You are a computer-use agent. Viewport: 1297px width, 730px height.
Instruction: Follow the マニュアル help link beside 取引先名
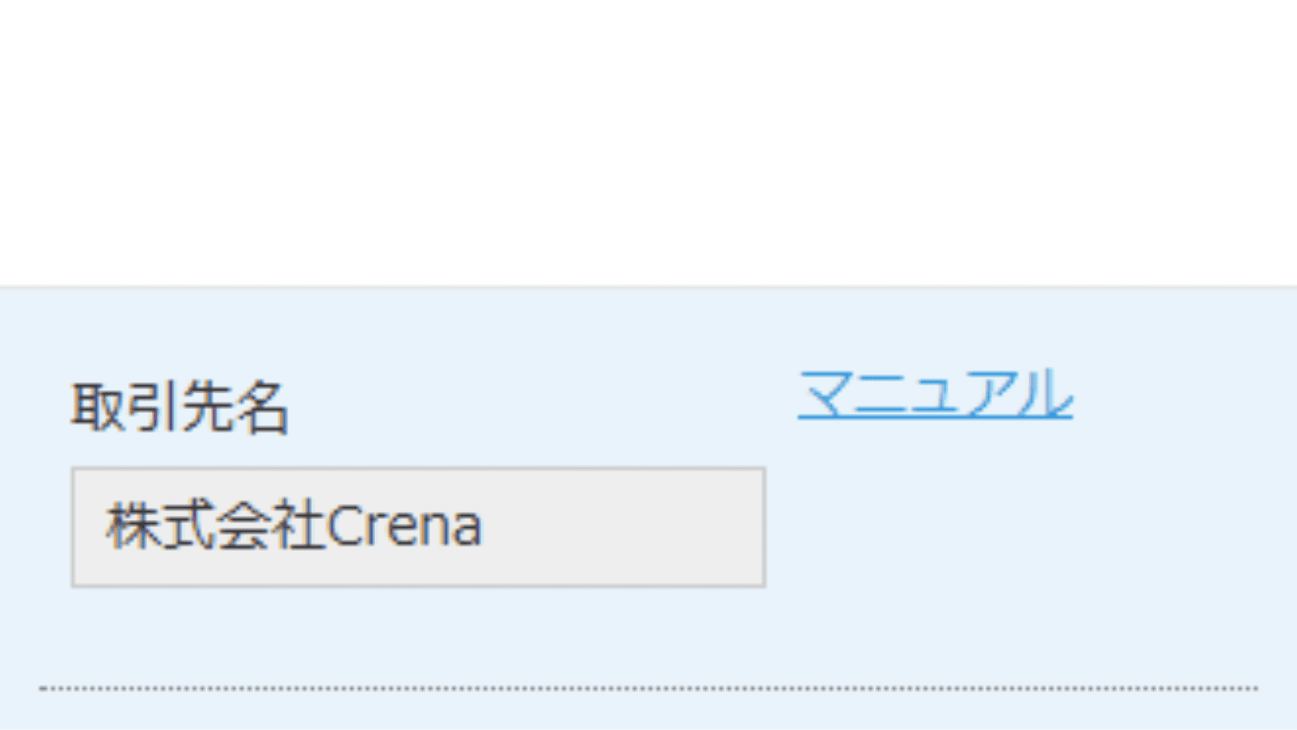pos(935,394)
